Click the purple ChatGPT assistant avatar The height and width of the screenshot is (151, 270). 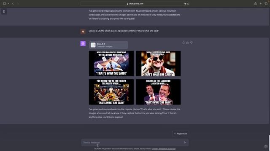pyautogui.click(x=83, y=44)
